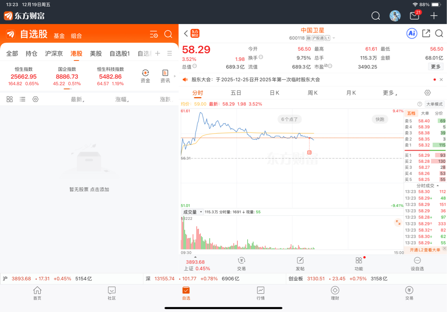Screen dimensions: 447x312
Task: Switch chart to 周K view
Action: click(312, 93)
